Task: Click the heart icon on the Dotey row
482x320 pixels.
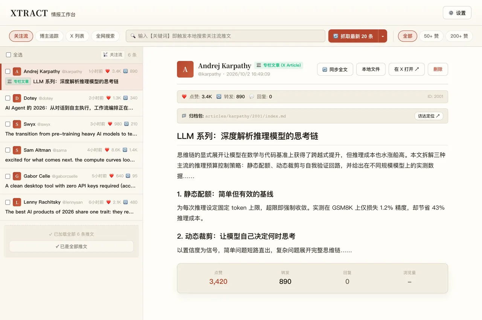Action: coord(108,98)
